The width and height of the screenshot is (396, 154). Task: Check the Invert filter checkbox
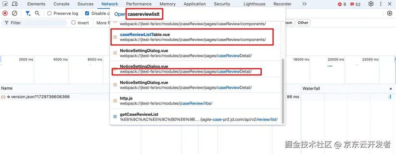click(x=74, y=23)
